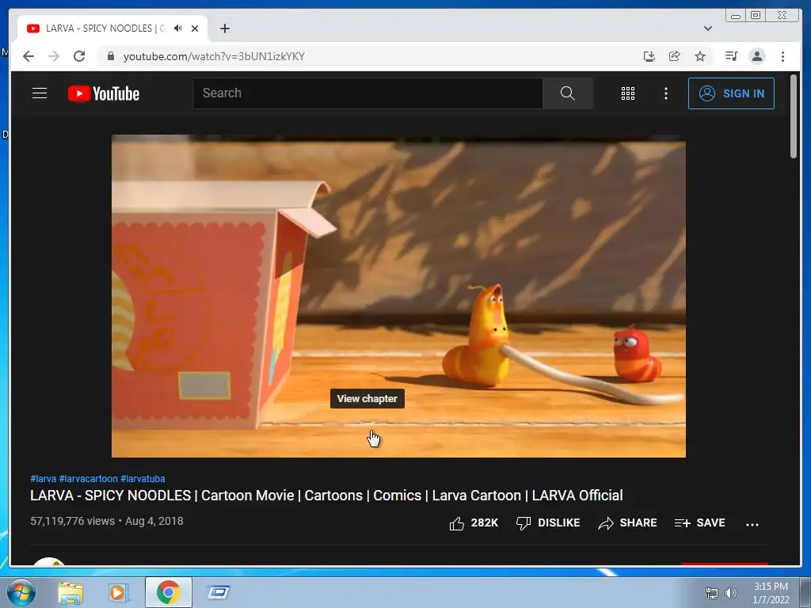
Task: Close the LARVA - SPICY NOODLES tab
Action: tap(195, 28)
